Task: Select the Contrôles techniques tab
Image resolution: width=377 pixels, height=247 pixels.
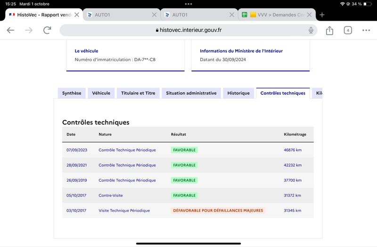Action: [283, 93]
